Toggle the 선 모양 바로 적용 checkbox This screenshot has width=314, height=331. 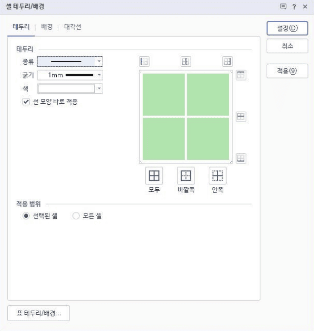click(x=26, y=102)
